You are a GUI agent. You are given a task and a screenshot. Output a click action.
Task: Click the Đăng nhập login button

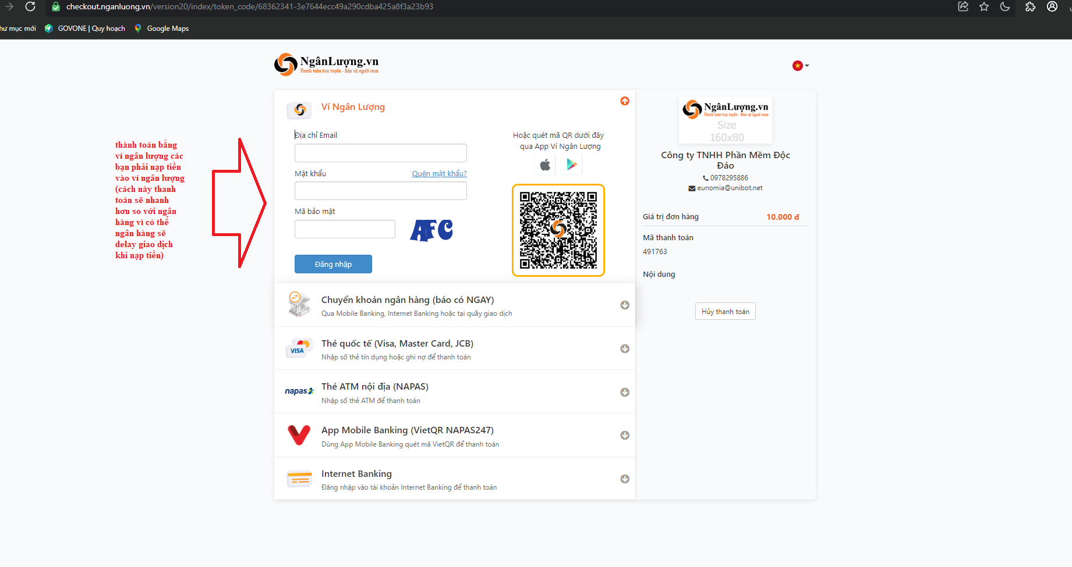click(x=333, y=264)
